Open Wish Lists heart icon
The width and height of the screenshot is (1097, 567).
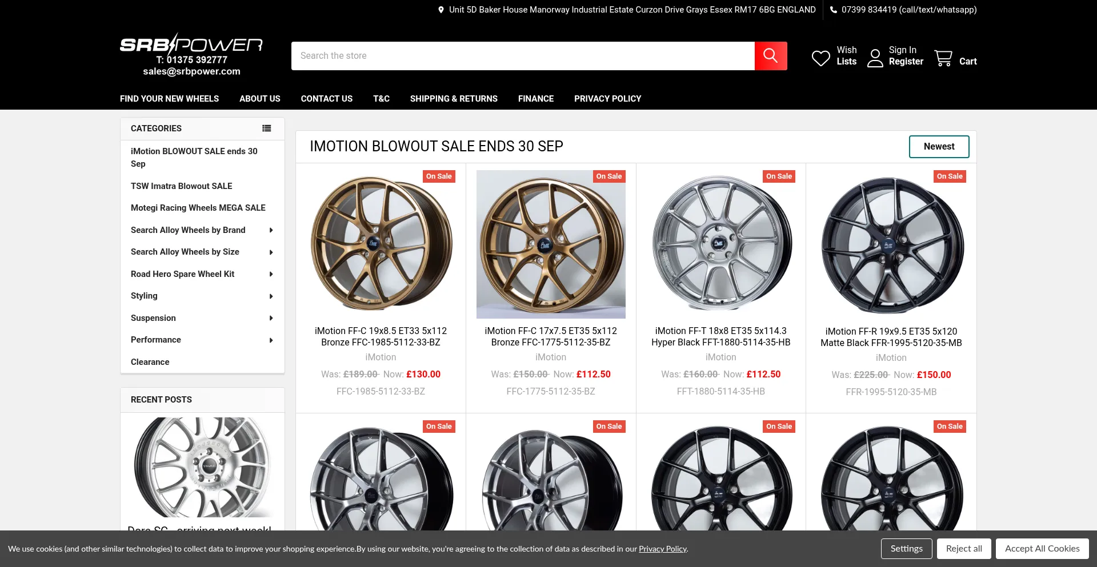tap(821, 58)
